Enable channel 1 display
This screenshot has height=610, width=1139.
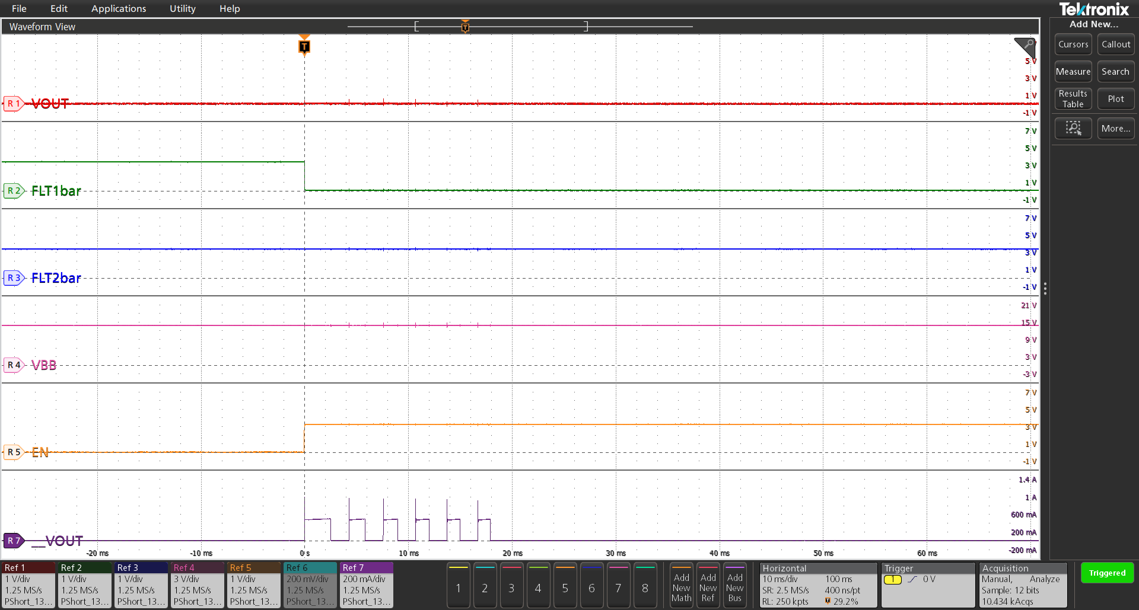click(458, 585)
